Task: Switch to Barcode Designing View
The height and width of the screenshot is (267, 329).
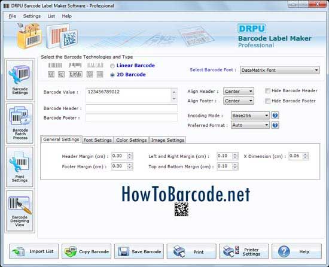Action: click(20, 211)
